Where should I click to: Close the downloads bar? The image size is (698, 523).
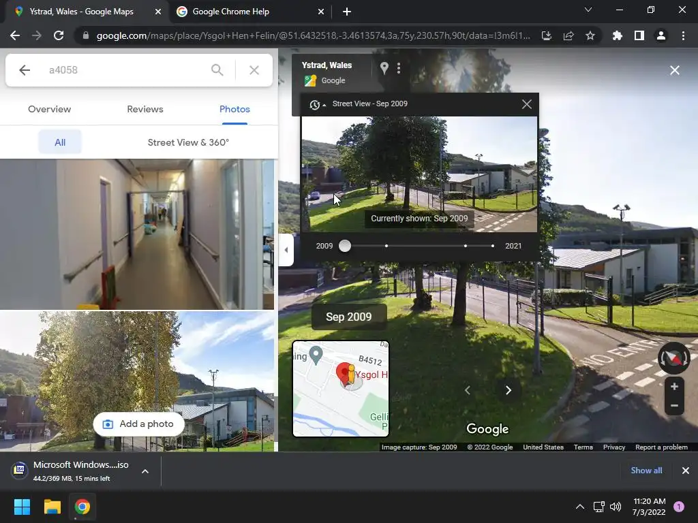point(686,471)
